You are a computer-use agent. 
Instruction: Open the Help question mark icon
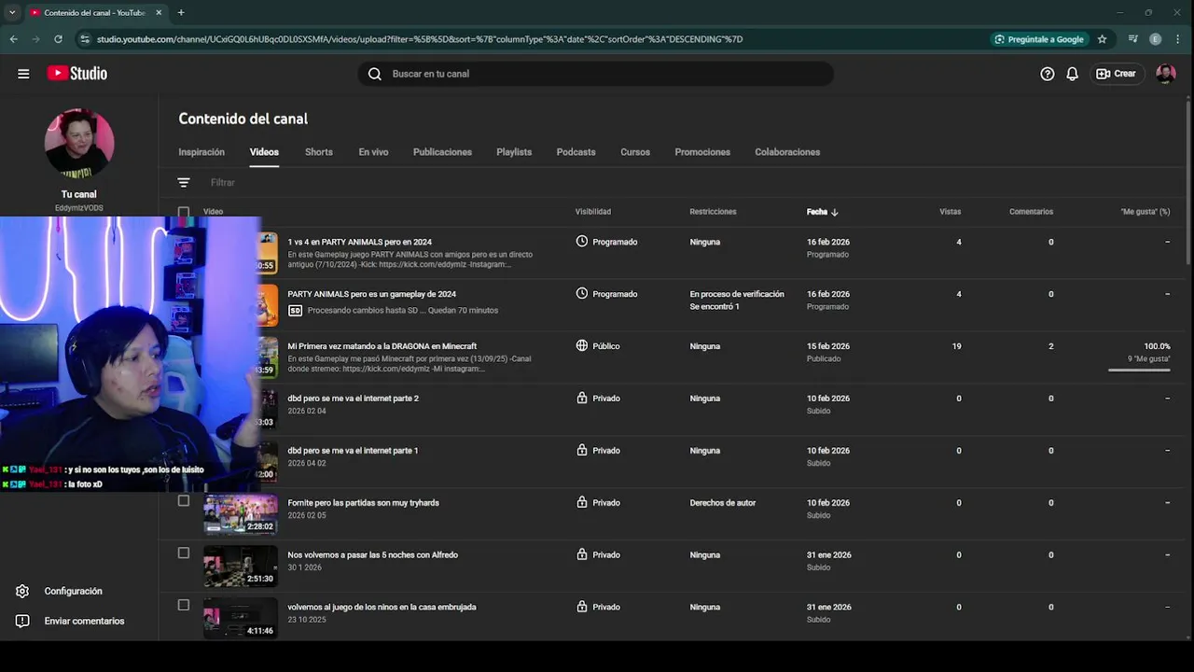(x=1048, y=74)
